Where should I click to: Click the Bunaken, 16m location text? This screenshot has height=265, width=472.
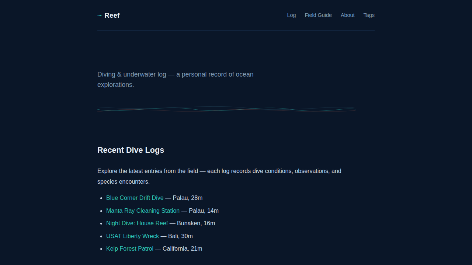196,223
